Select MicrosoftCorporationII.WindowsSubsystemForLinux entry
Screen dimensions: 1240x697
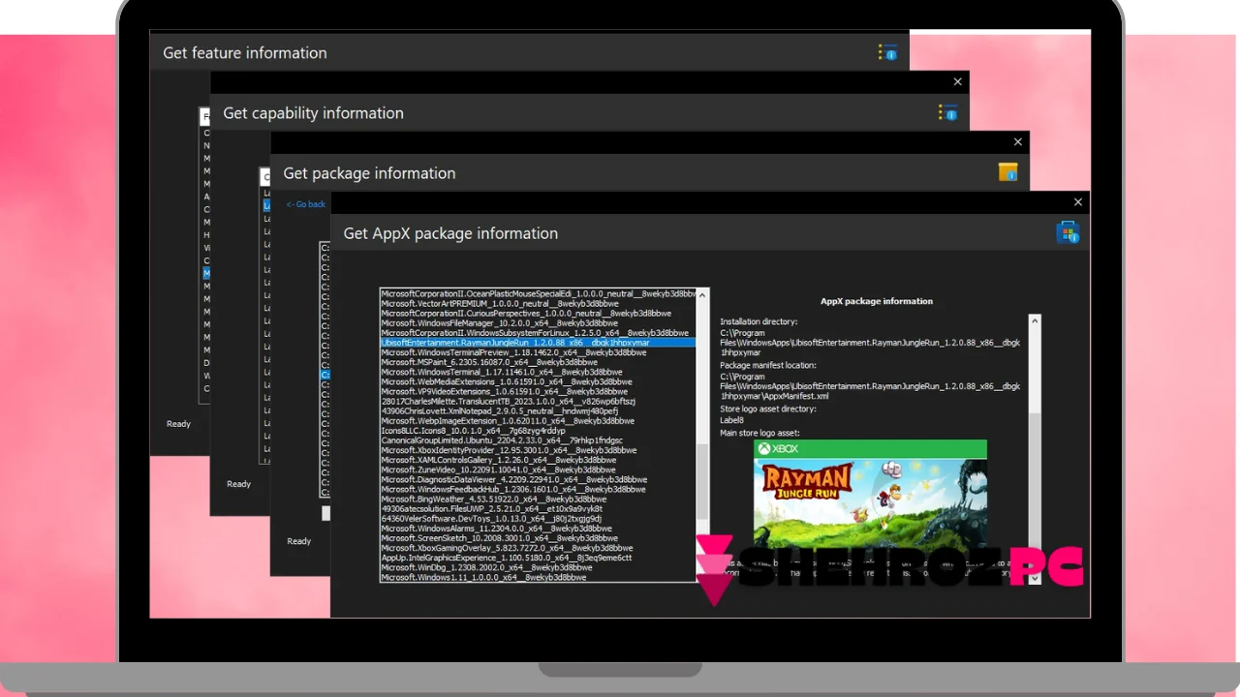point(538,333)
